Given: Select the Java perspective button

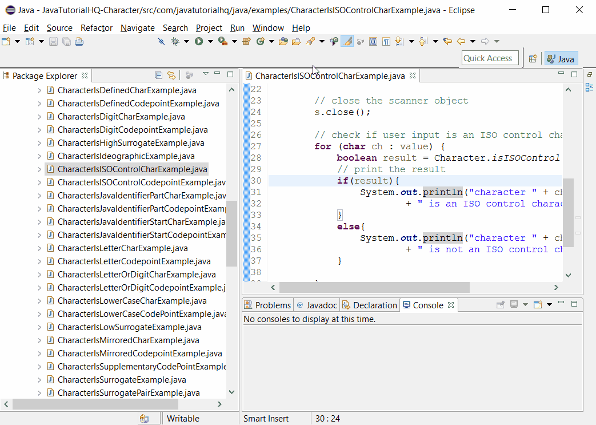Looking at the screenshot, I should click(561, 58).
